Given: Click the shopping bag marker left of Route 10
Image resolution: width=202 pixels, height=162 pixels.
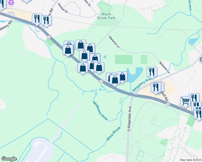Looking at the screenshot, I should [x=68, y=50].
